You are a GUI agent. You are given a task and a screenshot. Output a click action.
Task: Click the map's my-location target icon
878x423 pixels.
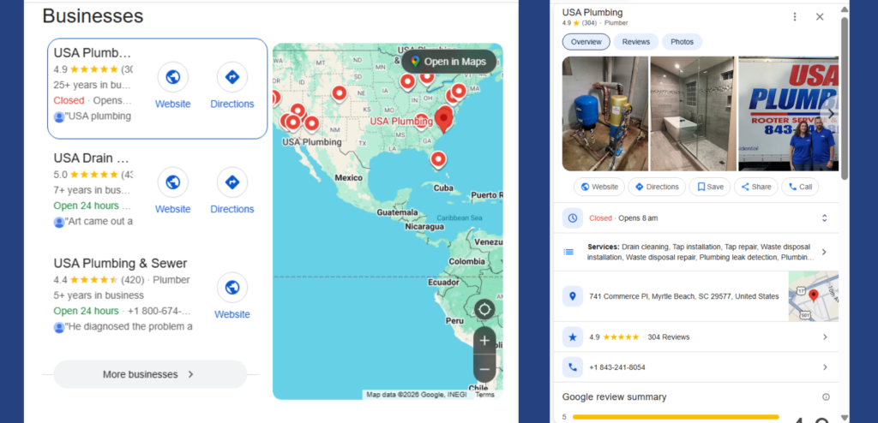coord(484,309)
